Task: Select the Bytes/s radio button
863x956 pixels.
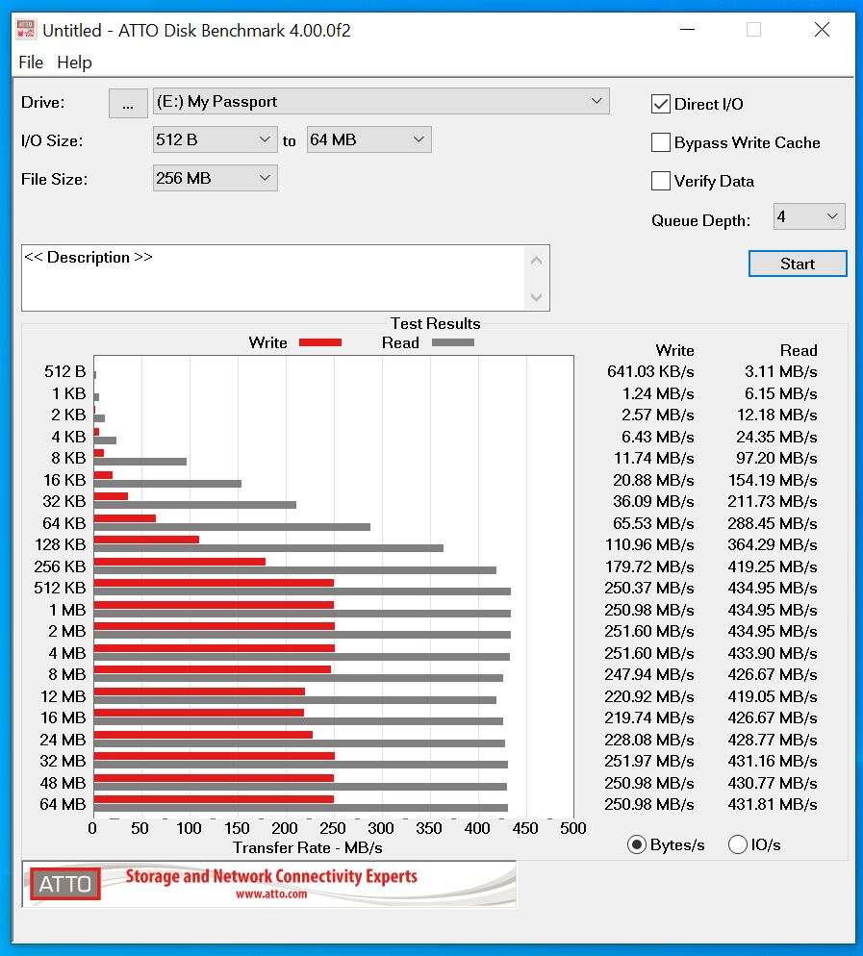Action: 636,844
